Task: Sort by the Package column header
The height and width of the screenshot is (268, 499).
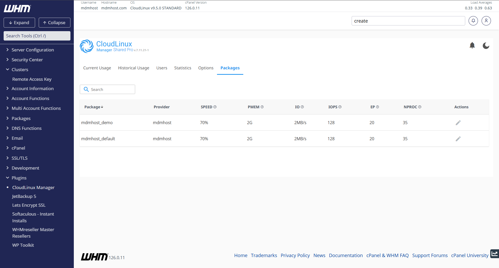Action: 94,107
